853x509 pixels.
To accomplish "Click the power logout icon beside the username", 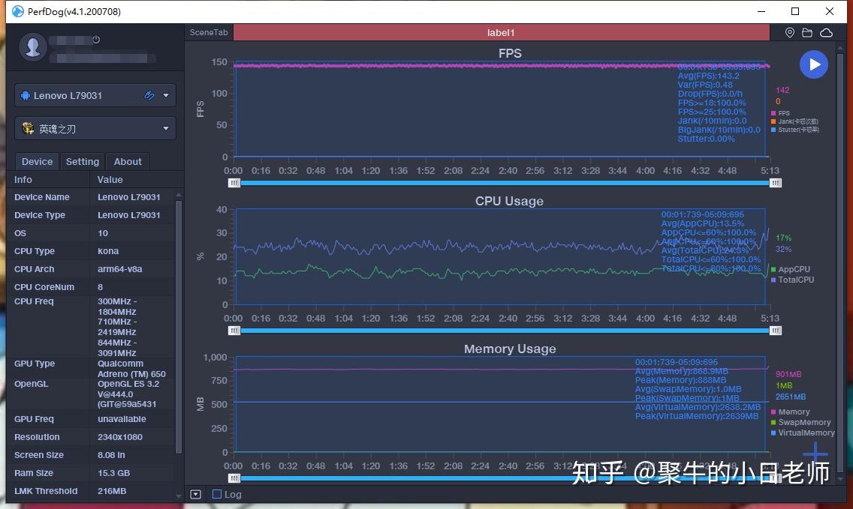I will (96, 40).
